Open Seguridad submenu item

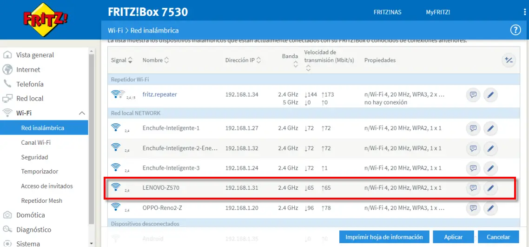click(34, 157)
